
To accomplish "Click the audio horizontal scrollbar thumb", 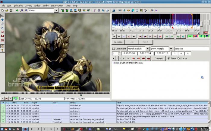I will pyautogui.click(x=175, y=33).
